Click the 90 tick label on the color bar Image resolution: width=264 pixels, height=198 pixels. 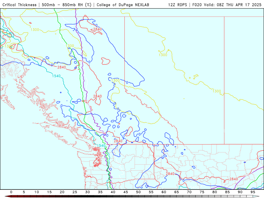point(240,192)
